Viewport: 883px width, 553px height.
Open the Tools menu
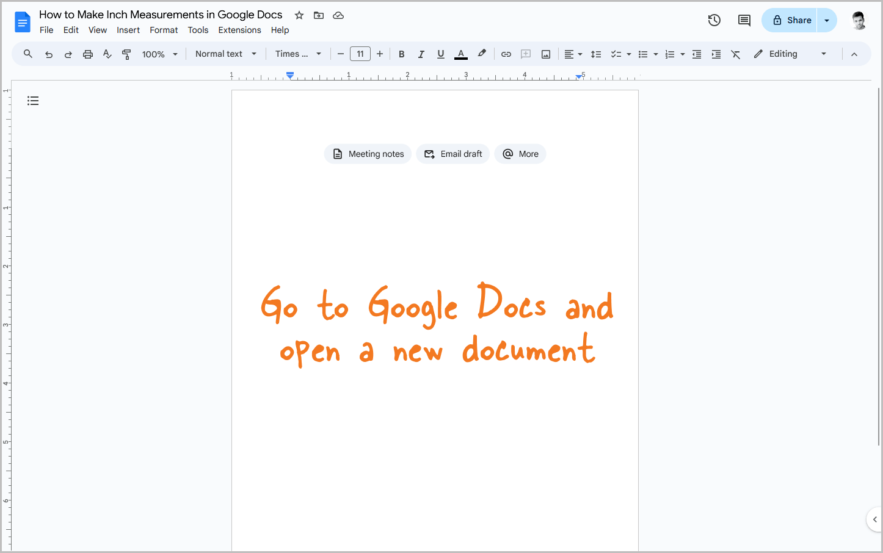coord(198,30)
